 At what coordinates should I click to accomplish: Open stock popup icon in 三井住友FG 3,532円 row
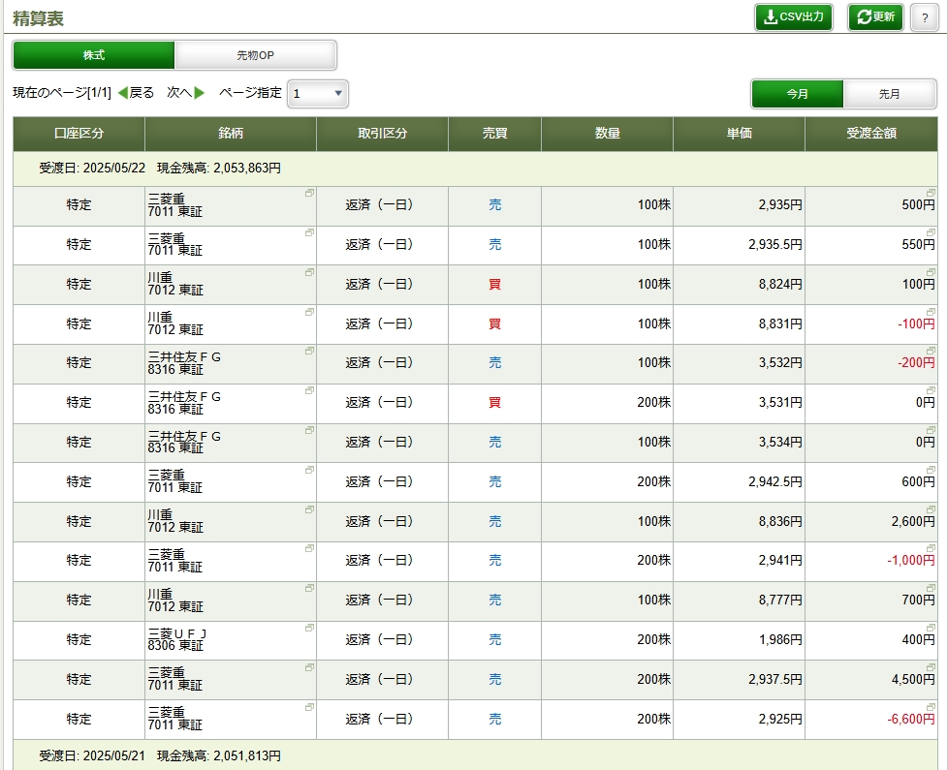(309, 351)
